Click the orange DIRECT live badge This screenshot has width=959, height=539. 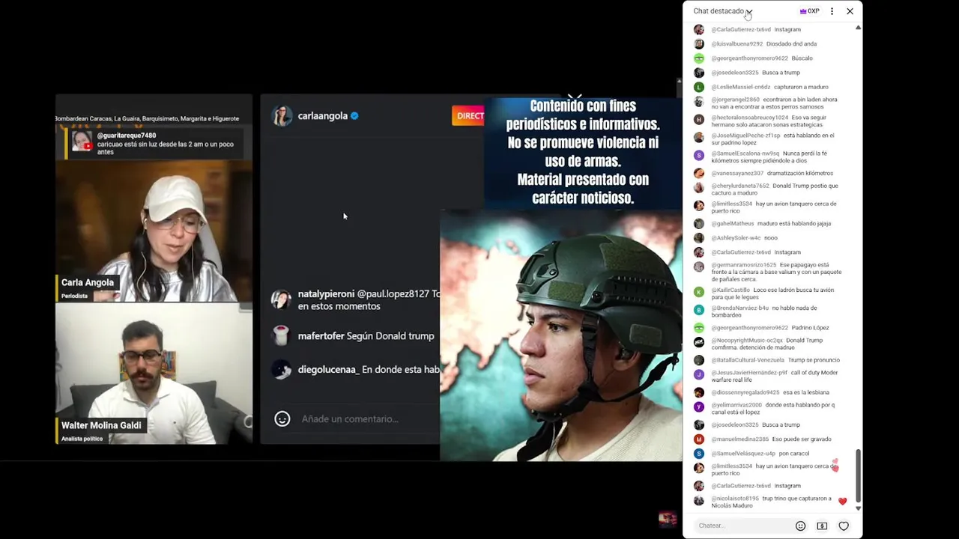[468, 116]
